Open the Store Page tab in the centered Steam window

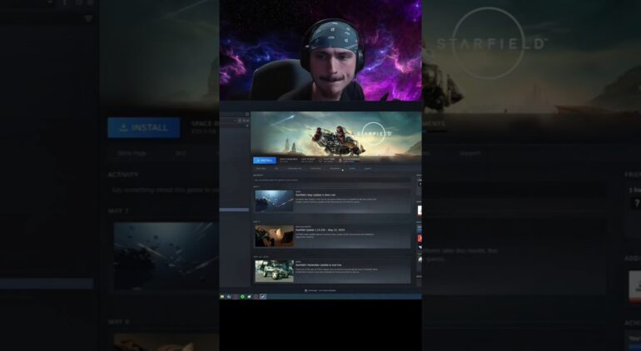[x=261, y=168]
